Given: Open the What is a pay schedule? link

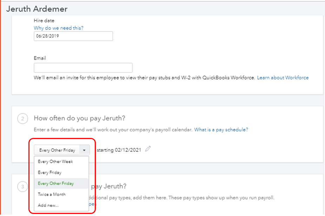Looking at the screenshot, I should (x=221, y=130).
